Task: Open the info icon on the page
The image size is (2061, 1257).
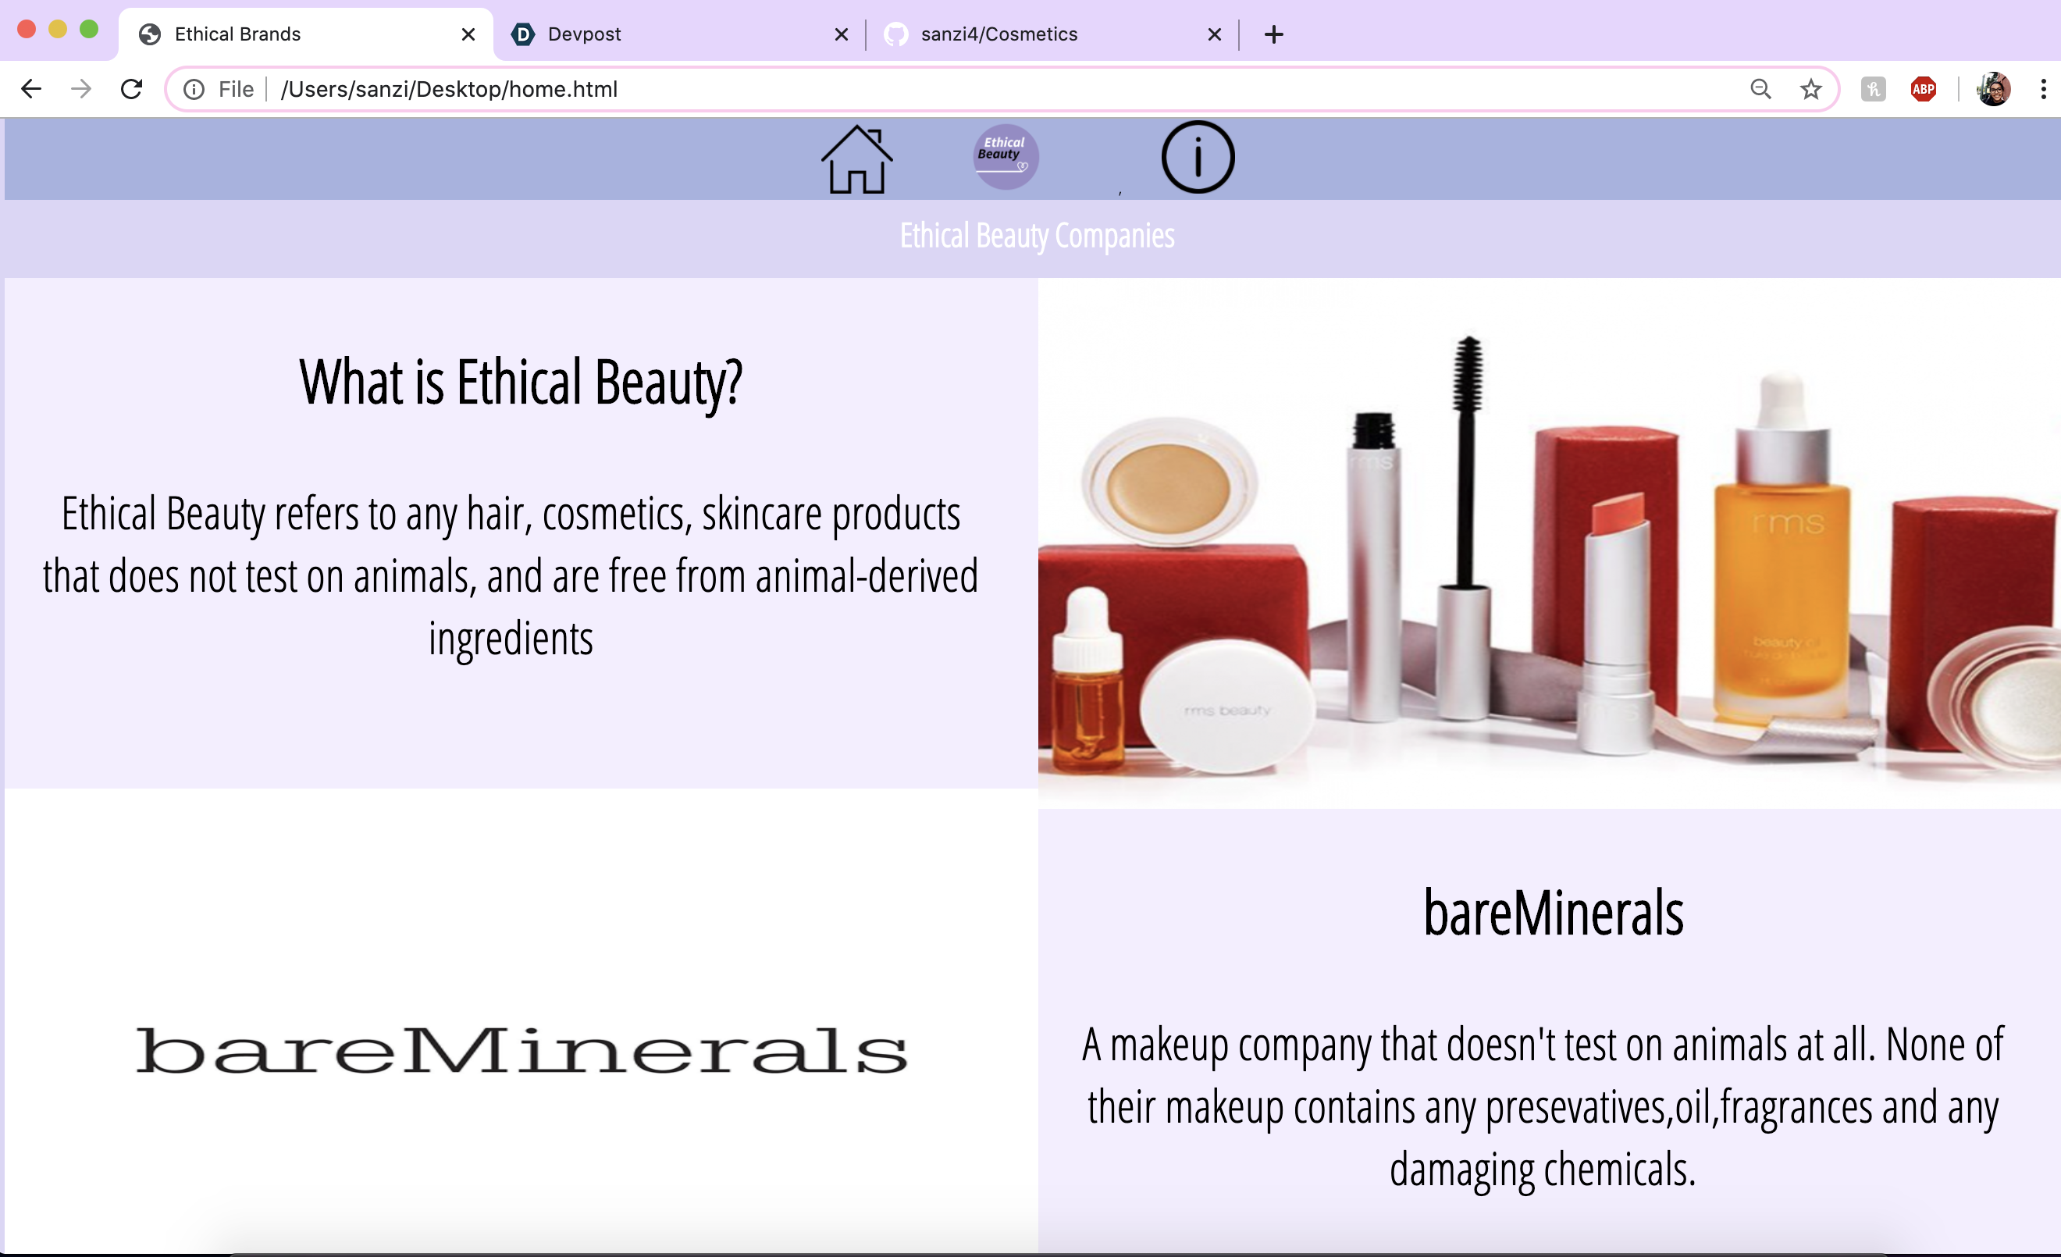Action: [1196, 157]
